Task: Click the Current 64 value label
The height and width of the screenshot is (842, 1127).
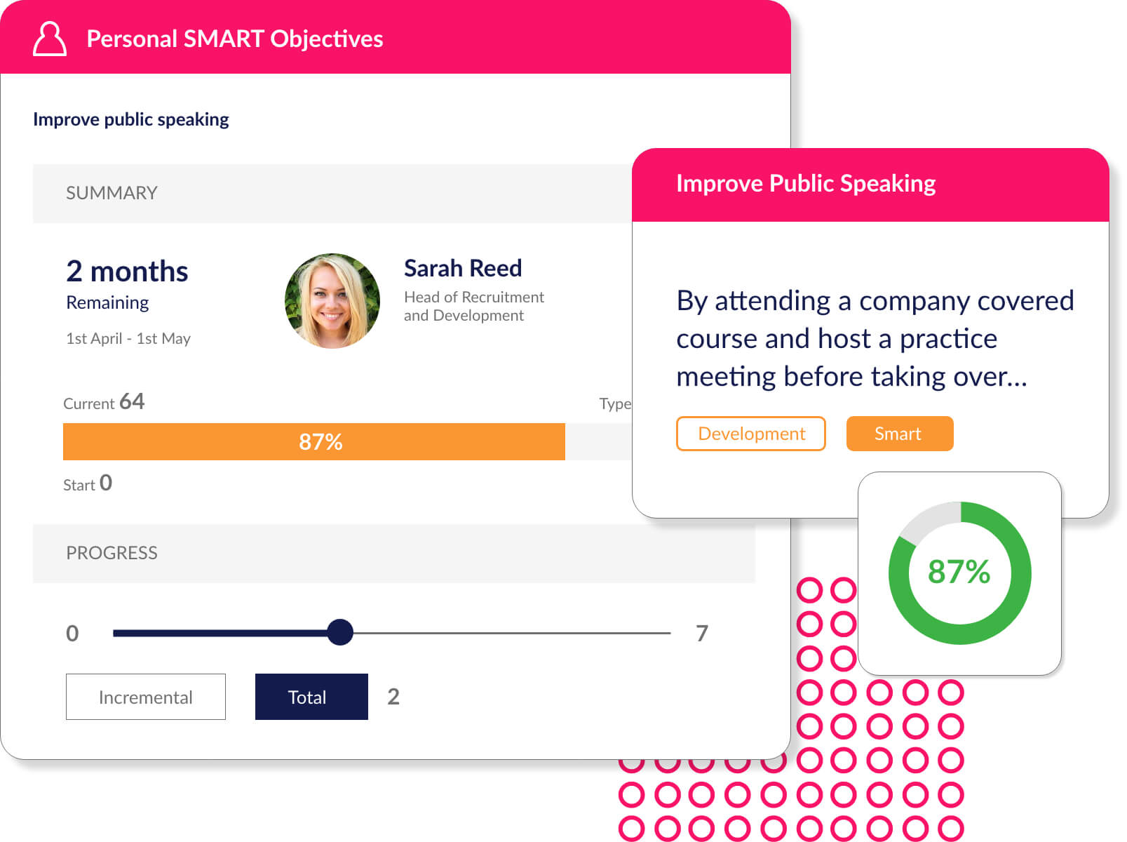Action: (x=104, y=401)
